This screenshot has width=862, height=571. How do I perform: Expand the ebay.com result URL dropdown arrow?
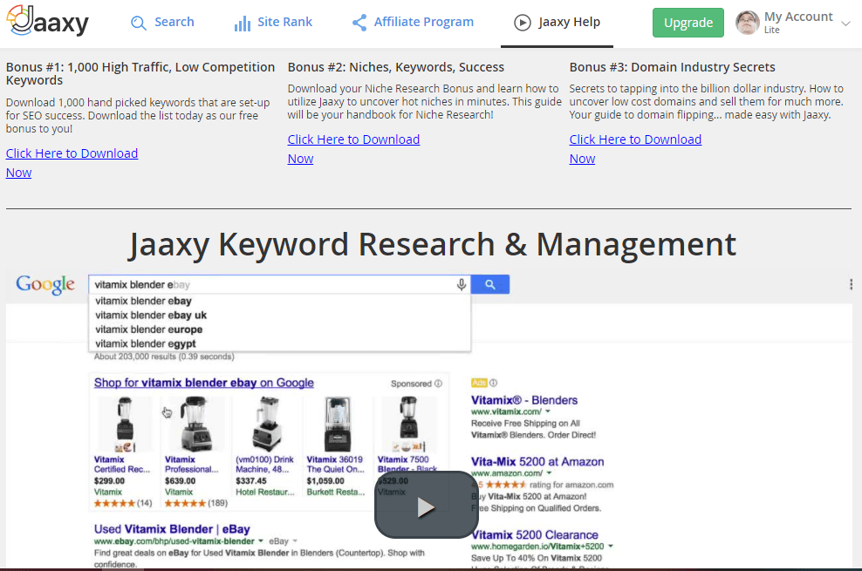pyautogui.click(x=261, y=541)
